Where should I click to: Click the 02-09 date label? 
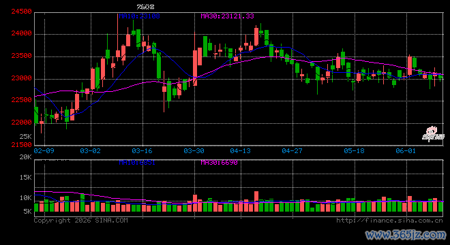[x=44, y=151]
